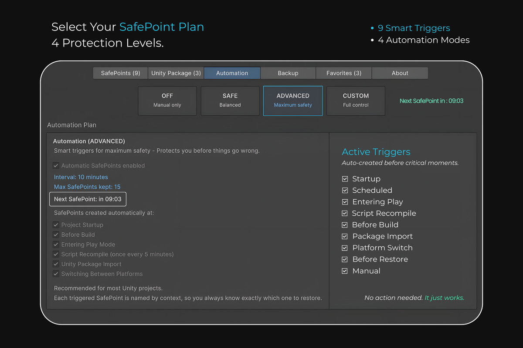Click the Automation (ADVANCED) heading
The height and width of the screenshot is (348, 523).
click(89, 141)
